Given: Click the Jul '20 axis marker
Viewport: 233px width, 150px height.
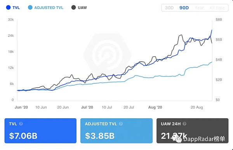Looking at the screenshot, I should (87, 107).
